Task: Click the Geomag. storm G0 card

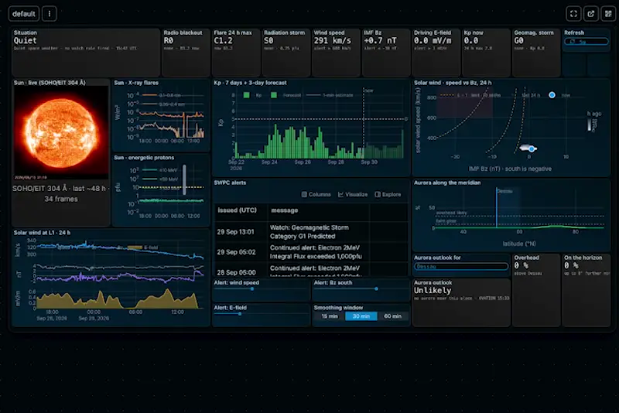Action: click(x=536, y=52)
